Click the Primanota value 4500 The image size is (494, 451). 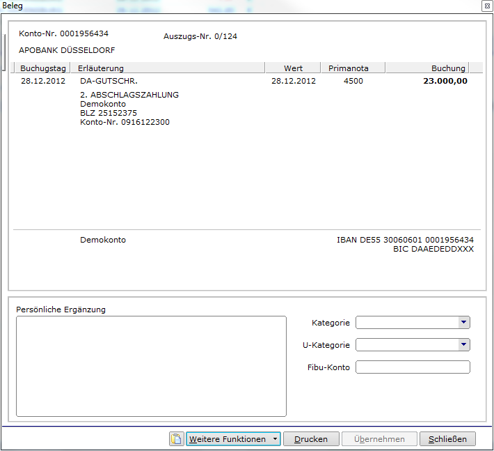(353, 81)
